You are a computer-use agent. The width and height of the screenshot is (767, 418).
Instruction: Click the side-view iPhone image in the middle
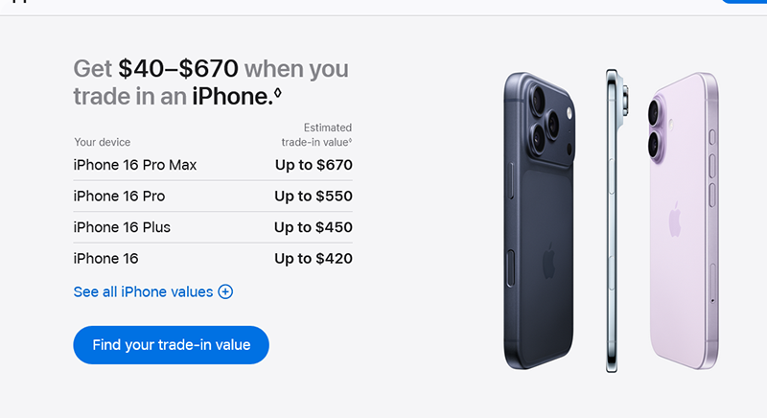(x=614, y=221)
